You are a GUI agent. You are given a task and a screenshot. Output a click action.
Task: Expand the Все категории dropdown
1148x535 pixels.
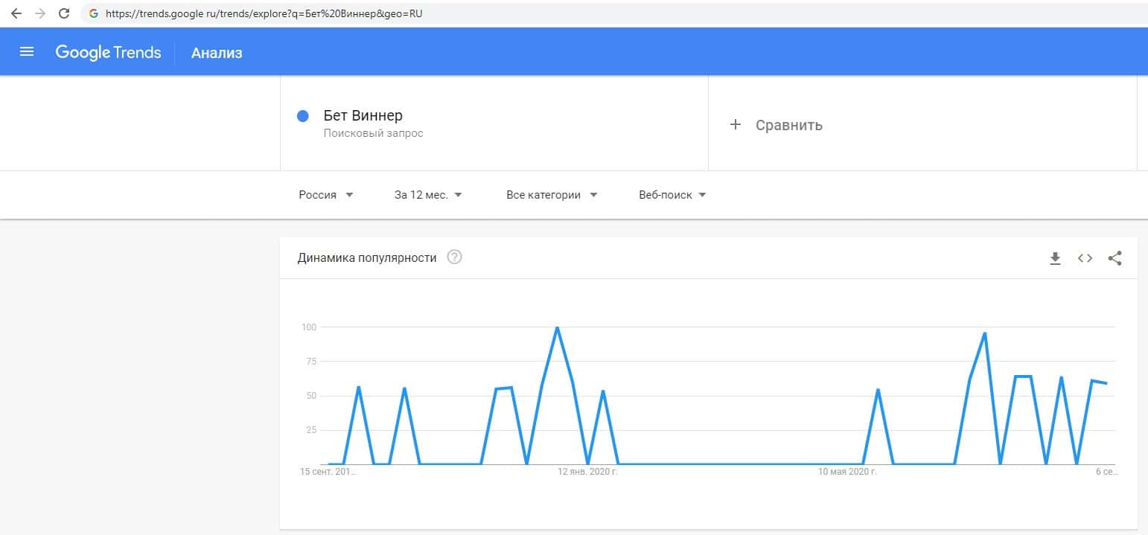552,195
